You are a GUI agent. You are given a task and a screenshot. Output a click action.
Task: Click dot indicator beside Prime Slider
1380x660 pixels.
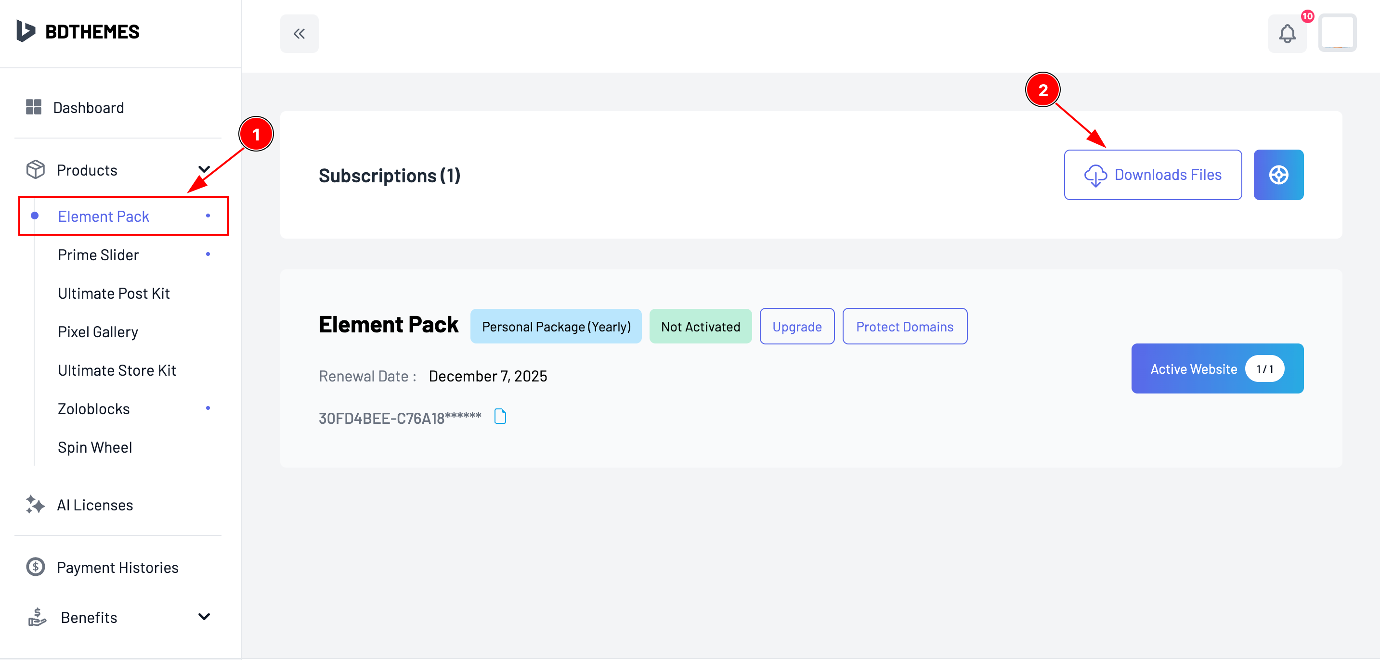click(208, 254)
